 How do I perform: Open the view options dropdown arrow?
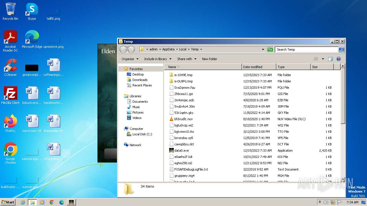(x=323, y=59)
